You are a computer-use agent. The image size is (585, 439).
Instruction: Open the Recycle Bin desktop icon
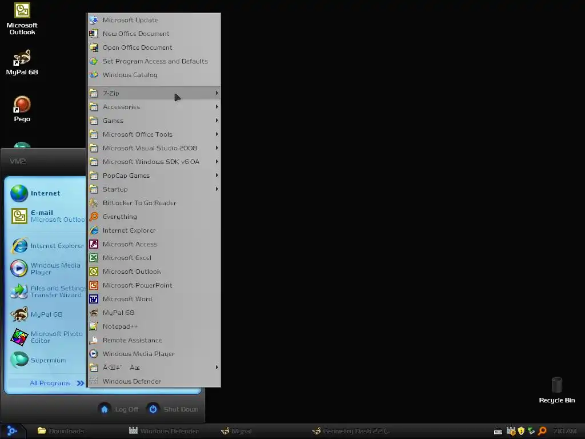pos(556,390)
